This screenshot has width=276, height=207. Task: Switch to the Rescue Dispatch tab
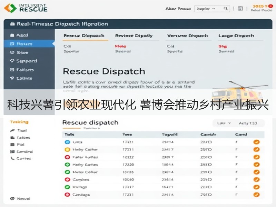coord(84,36)
